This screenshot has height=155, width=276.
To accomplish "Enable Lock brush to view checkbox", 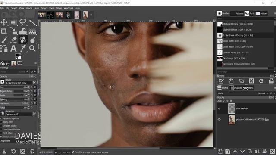I will point(1,129).
